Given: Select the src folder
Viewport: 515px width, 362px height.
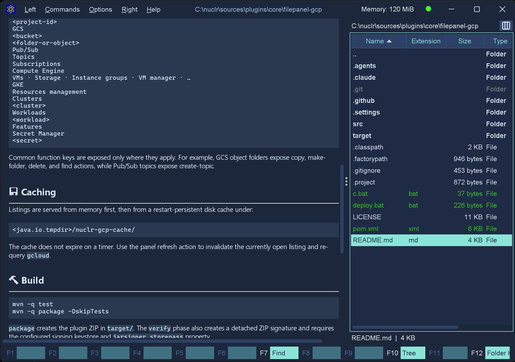Looking at the screenshot, I should (x=431, y=124).
